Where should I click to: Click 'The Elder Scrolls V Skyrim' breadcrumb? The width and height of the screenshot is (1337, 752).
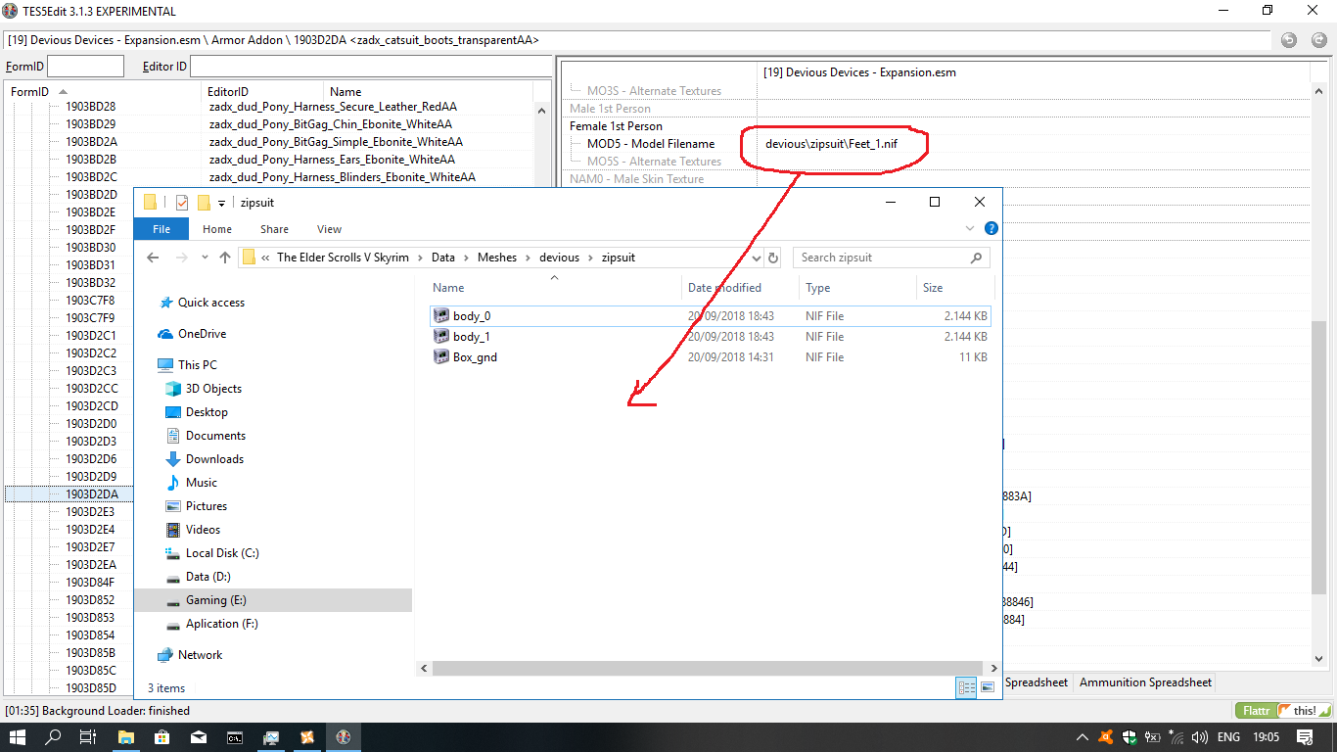point(343,258)
